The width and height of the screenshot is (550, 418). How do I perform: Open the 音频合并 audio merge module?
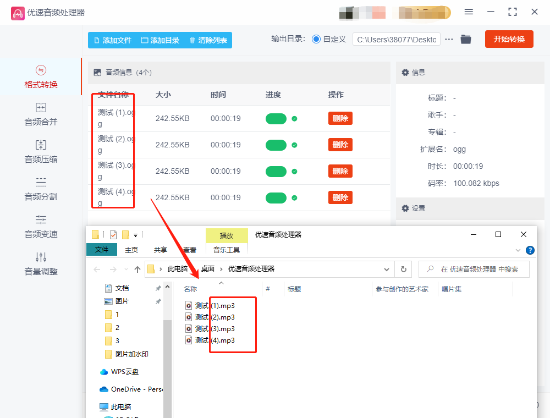pos(41,114)
